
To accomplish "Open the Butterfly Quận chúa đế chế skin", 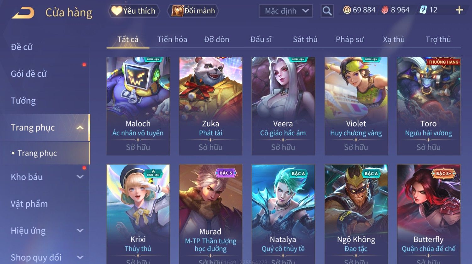I will click(429, 214).
